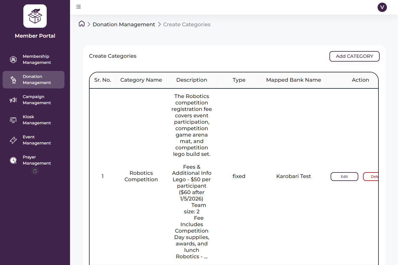Click the Kiosk Management monitor icon

pyautogui.click(x=13, y=120)
